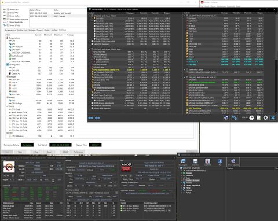Open the Preferences button

[x=79, y=152]
